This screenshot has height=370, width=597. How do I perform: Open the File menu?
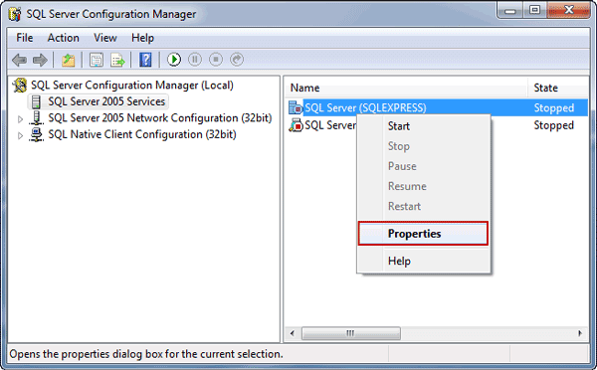24,38
